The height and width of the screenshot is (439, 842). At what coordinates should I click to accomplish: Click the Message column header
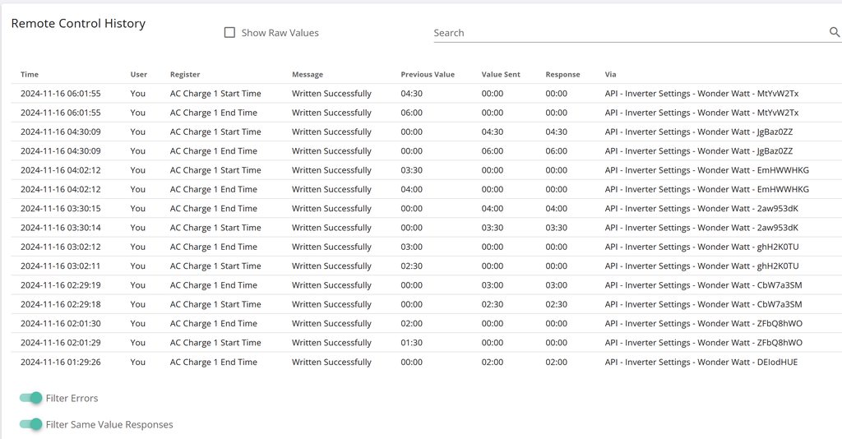tap(308, 75)
